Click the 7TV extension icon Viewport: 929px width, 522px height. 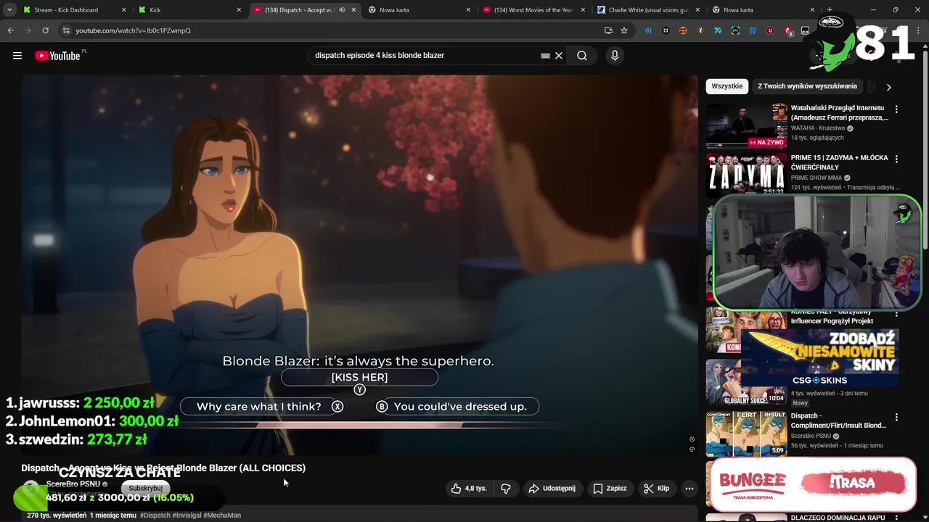coord(718,30)
